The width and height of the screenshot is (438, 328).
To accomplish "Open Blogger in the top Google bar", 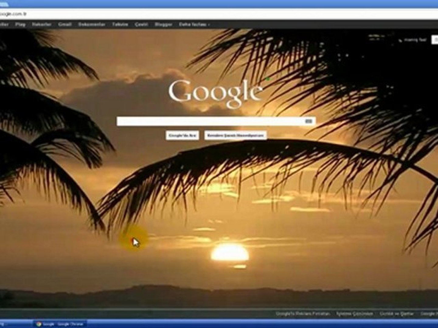I will [x=164, y=24].
